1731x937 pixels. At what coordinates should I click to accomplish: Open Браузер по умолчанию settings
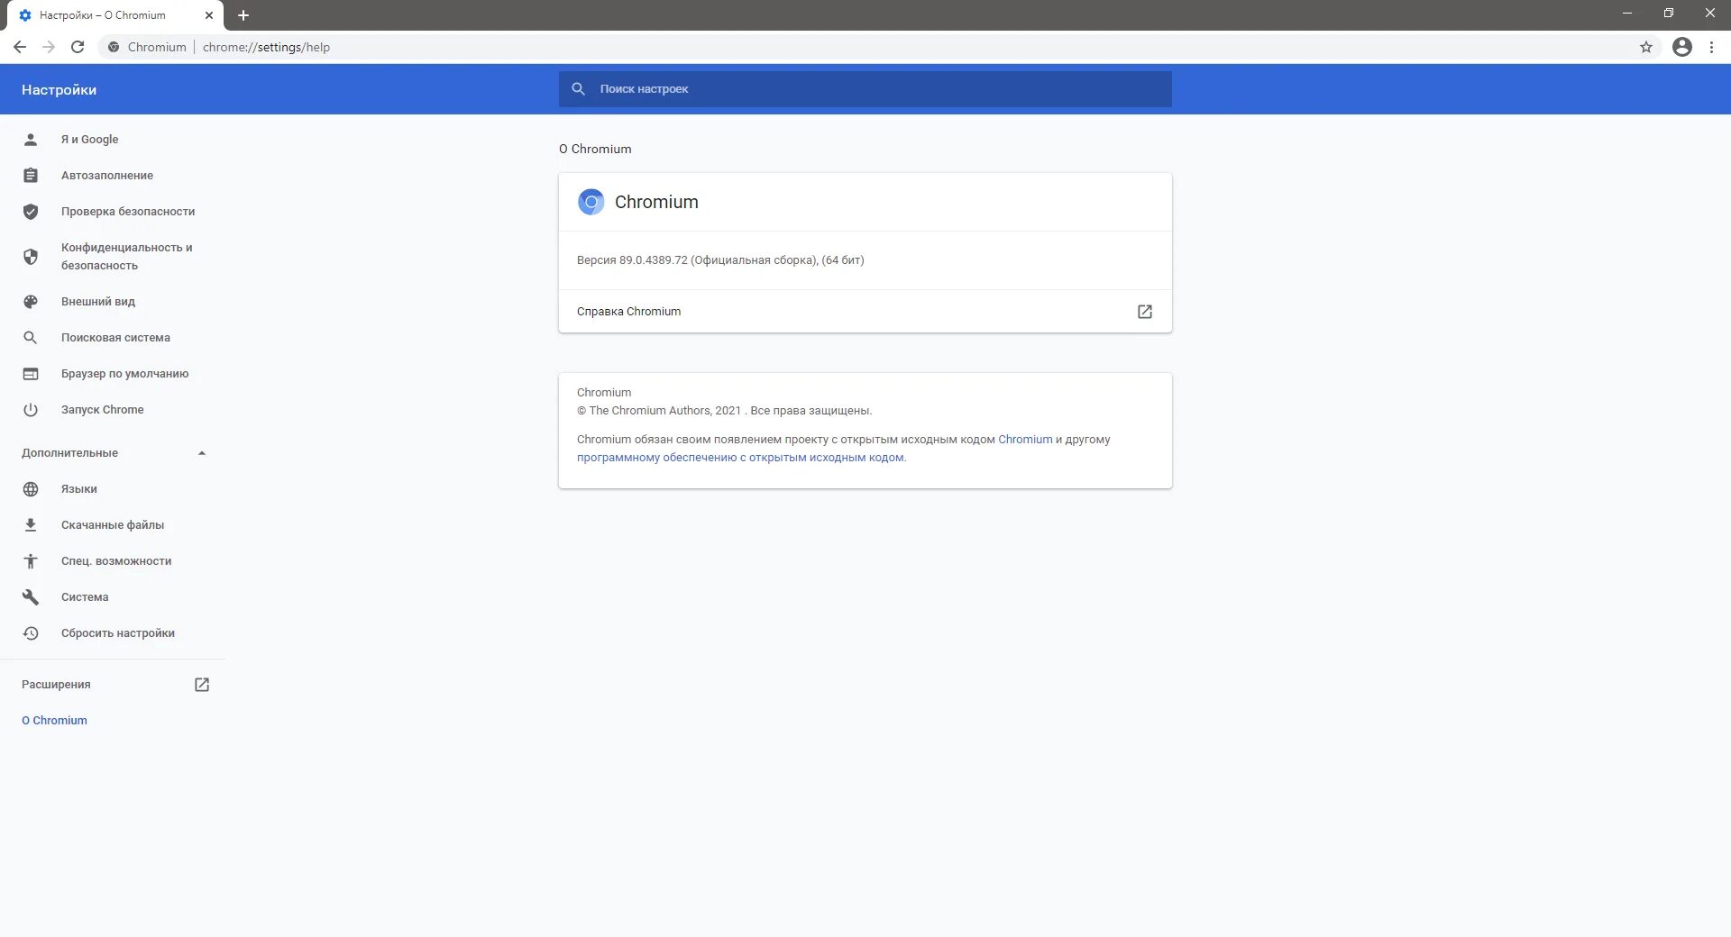click(125, 373)
